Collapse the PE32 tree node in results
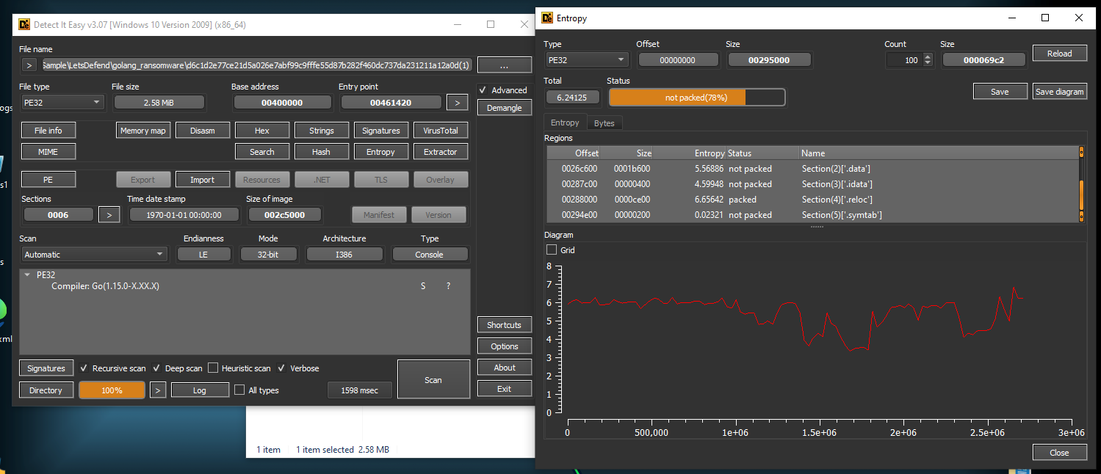This screenshot has width=1101, height=474. 27,275
